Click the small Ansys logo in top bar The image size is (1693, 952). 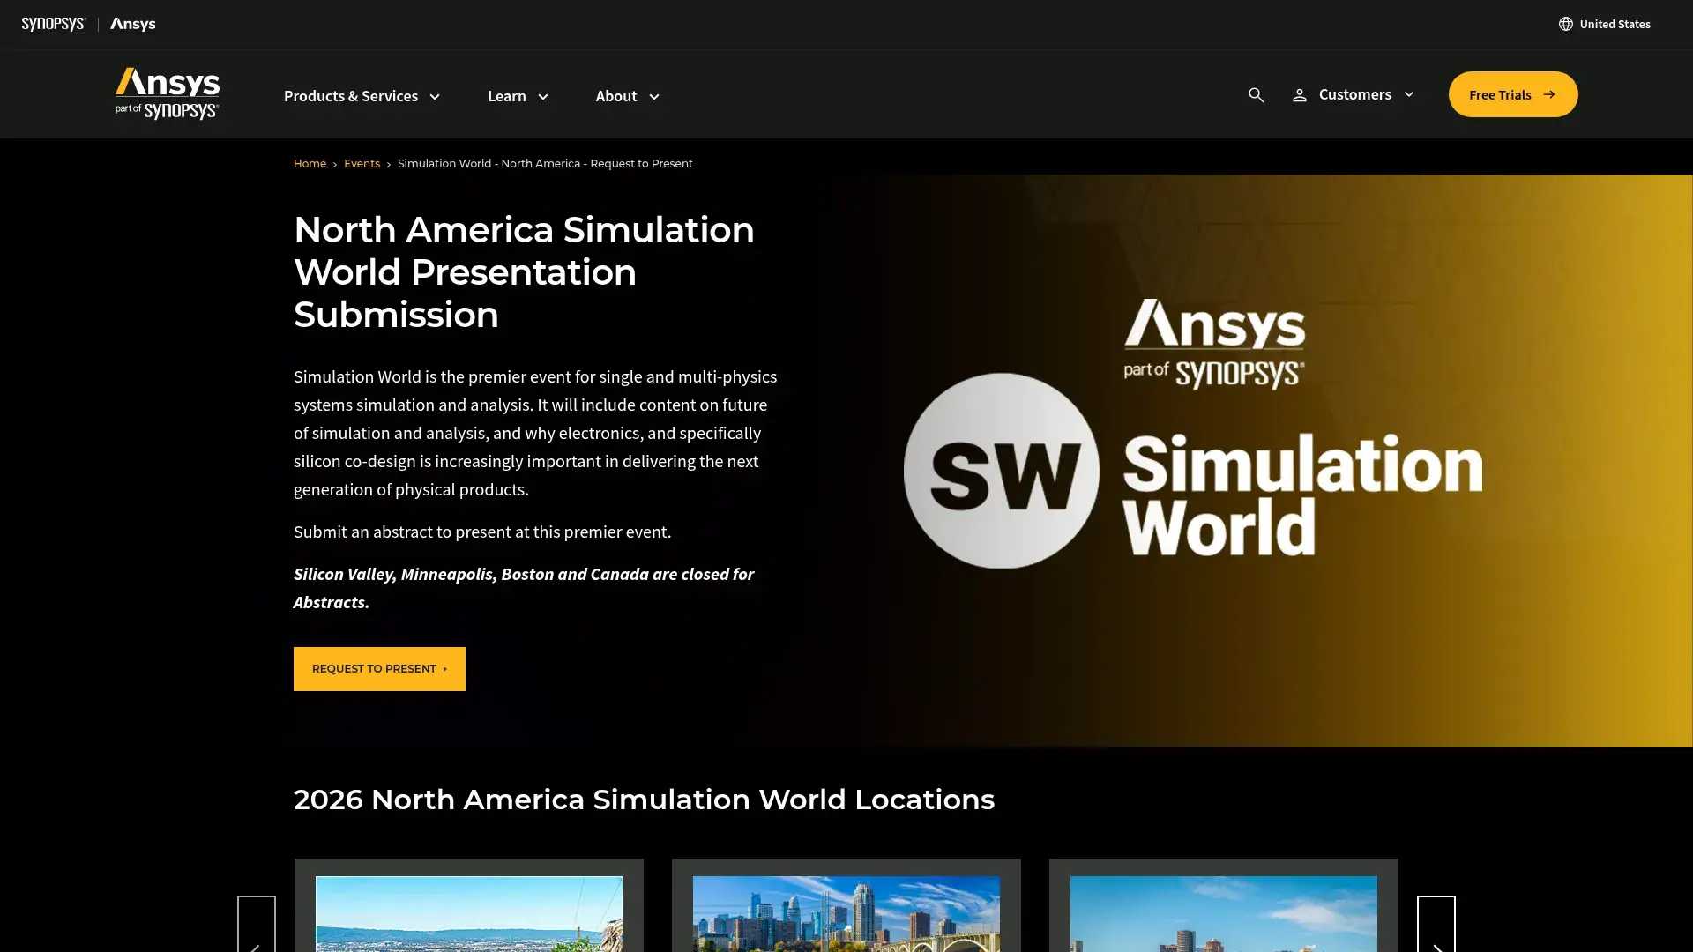click(133, 24)
